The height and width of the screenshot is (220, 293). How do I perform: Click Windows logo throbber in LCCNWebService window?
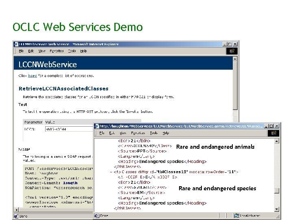click(232, 51)
